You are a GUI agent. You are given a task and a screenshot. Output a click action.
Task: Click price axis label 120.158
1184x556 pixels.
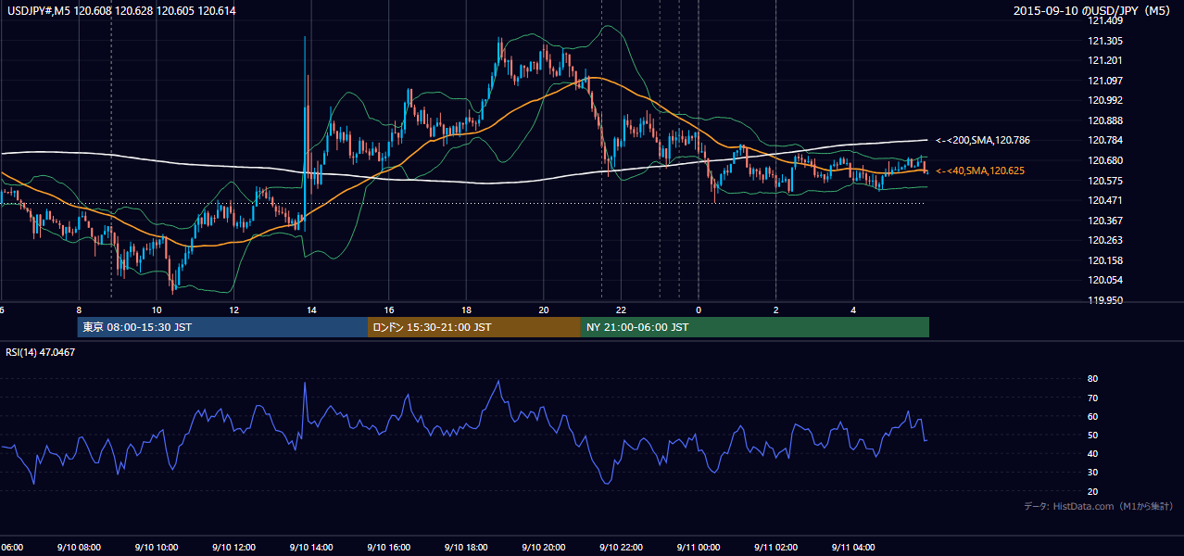(1107, 260)
